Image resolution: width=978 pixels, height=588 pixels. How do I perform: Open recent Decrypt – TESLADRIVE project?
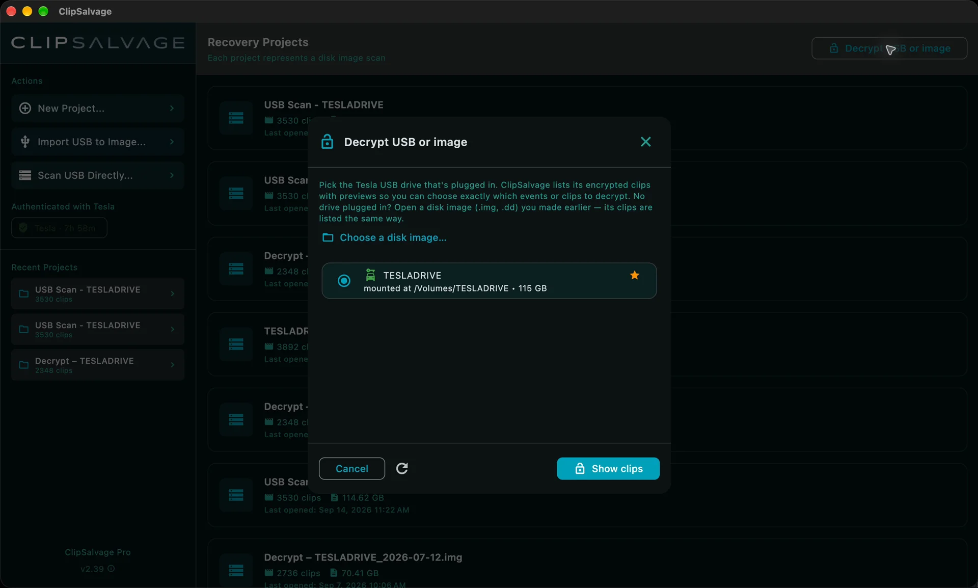[x=98, y=365]
